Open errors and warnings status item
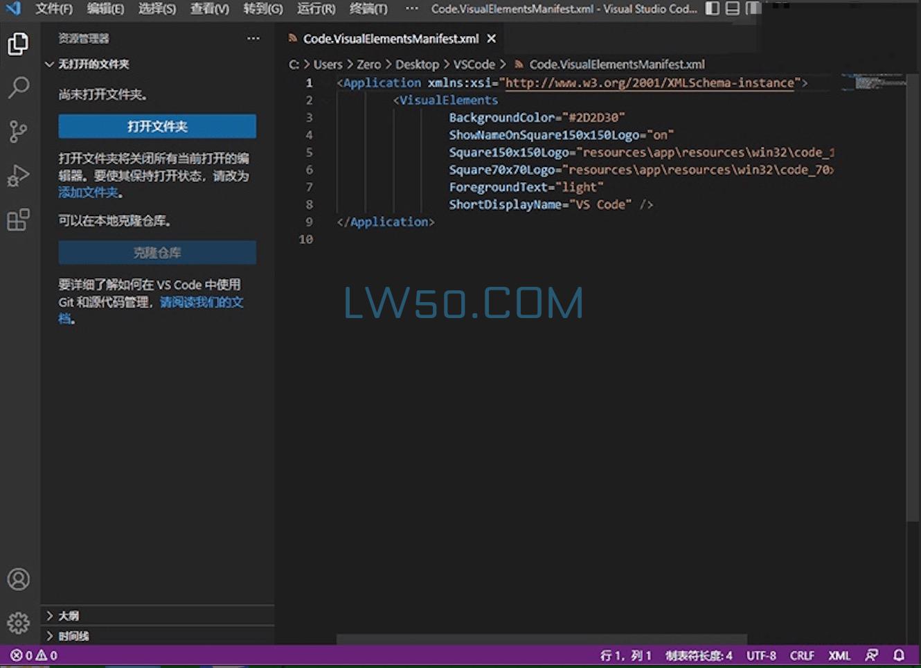The height and width of the screenshot is (668, 921). coord(34,656)
